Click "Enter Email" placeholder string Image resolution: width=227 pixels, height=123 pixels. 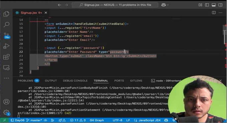pos(79,40)
